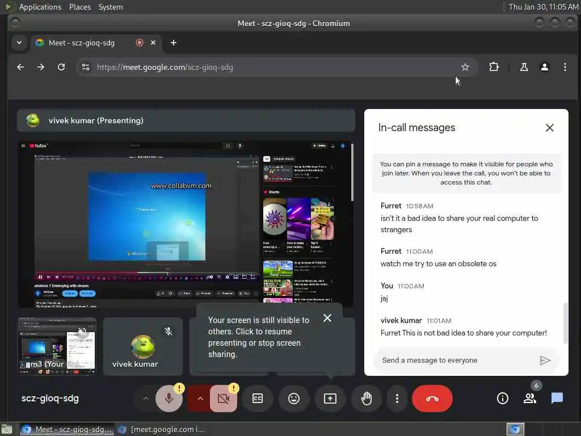581x436 pixels.
Task: Open the System menu
Action: coord(111,7)
